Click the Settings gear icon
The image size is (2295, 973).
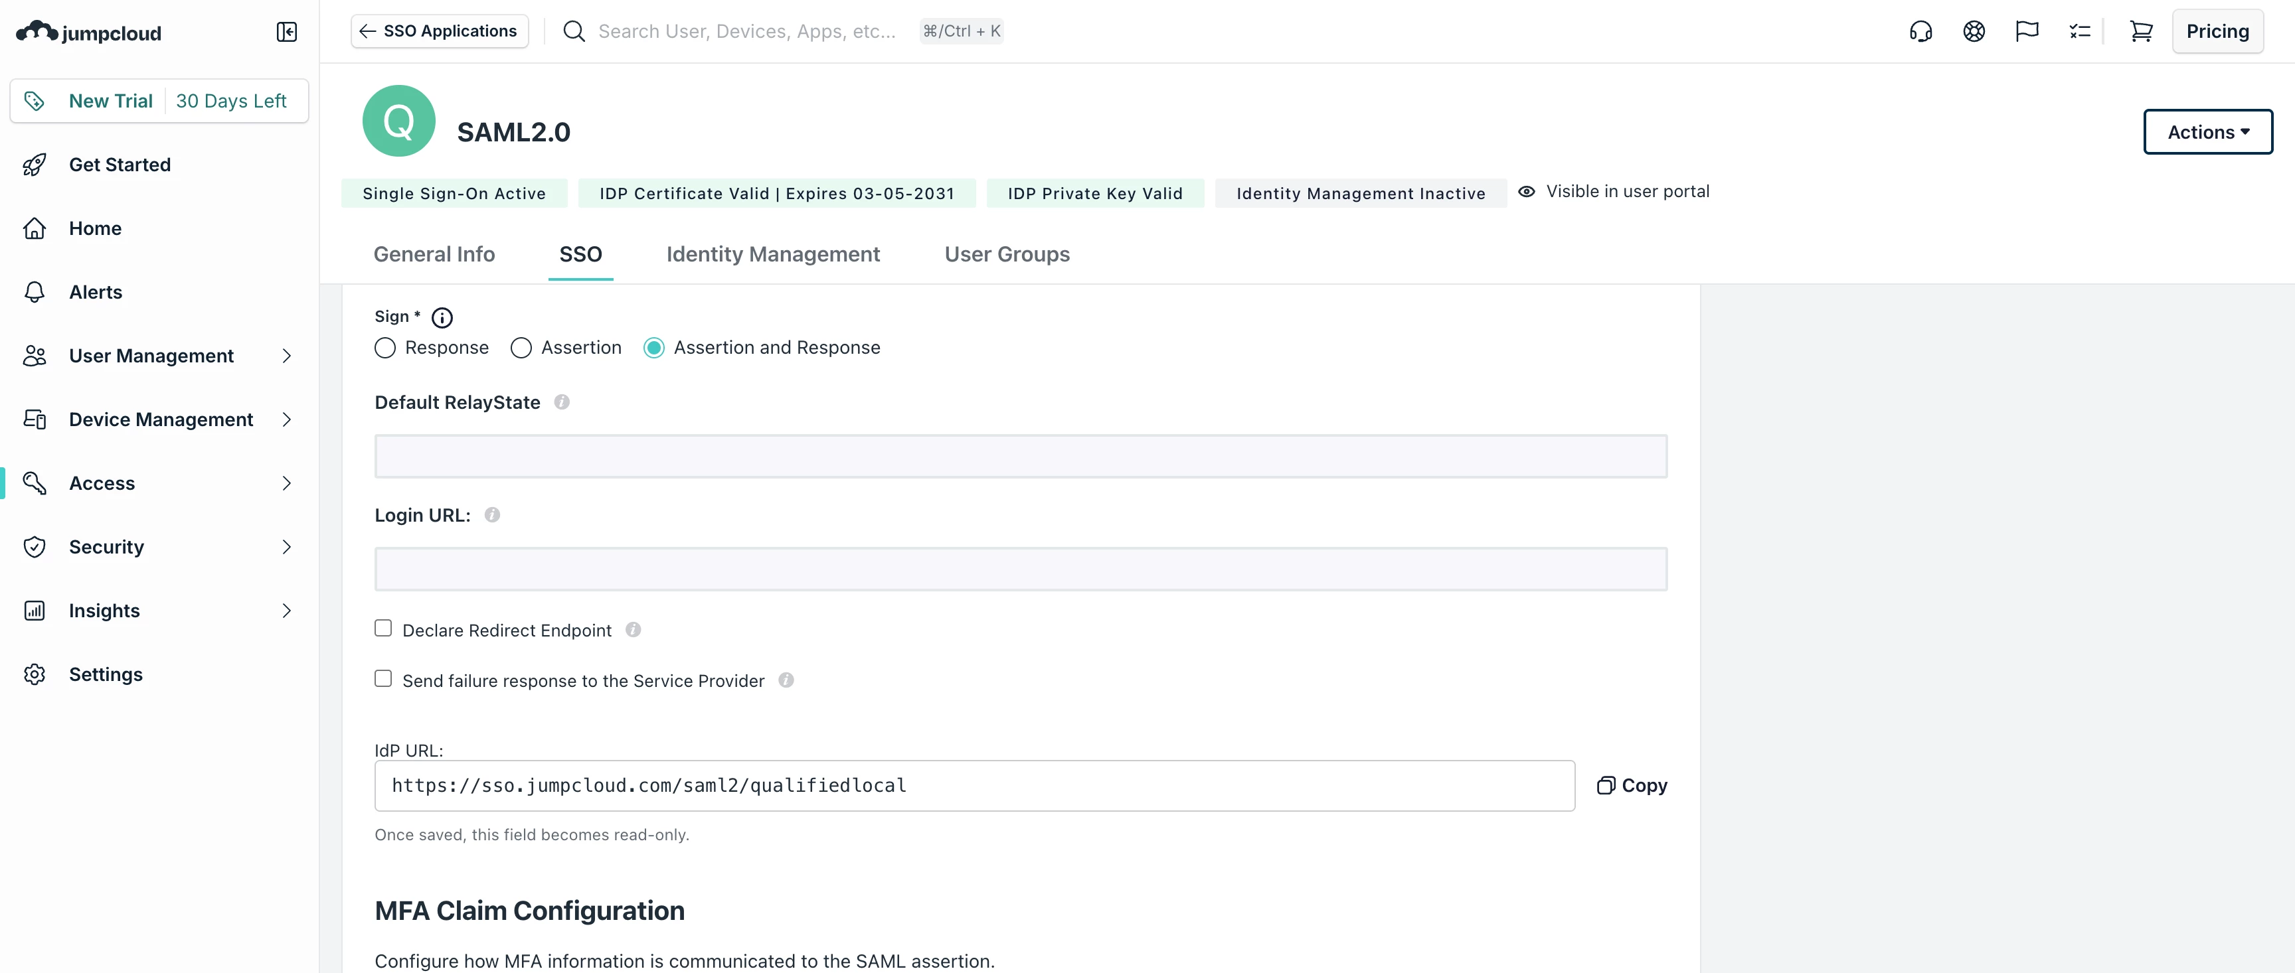click(35, 674)
